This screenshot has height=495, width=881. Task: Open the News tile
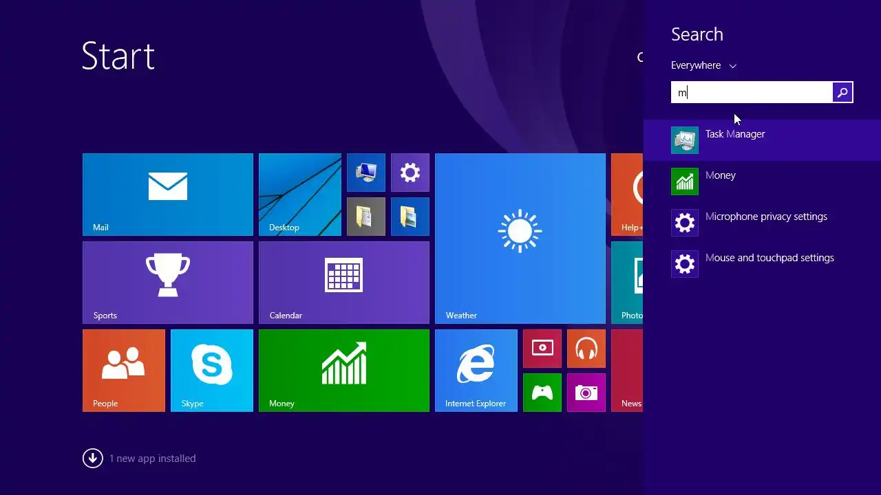pos(627,371)
